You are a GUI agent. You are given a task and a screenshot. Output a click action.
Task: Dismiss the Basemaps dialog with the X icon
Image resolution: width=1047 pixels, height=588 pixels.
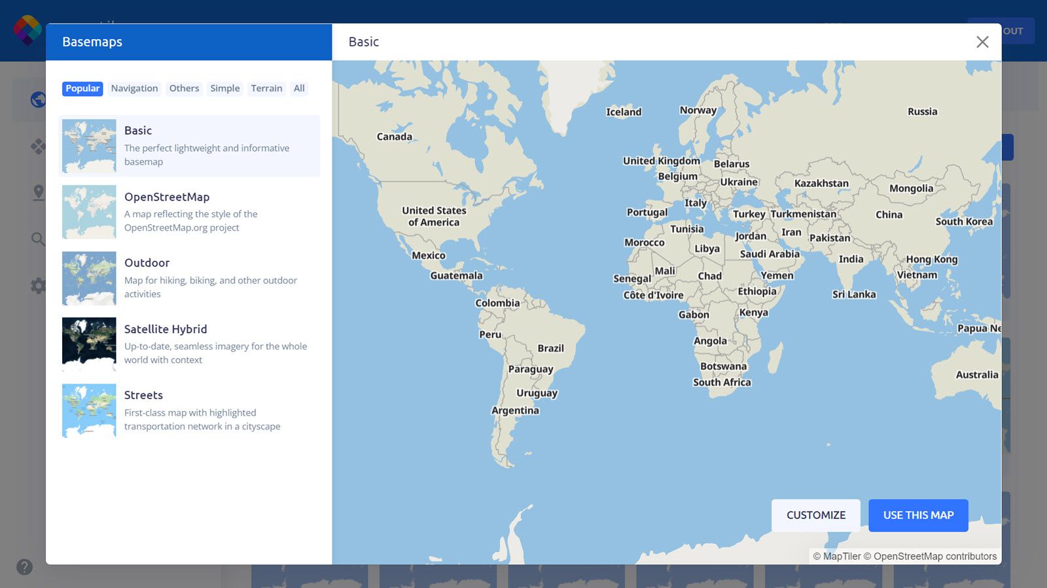[982, 42]
